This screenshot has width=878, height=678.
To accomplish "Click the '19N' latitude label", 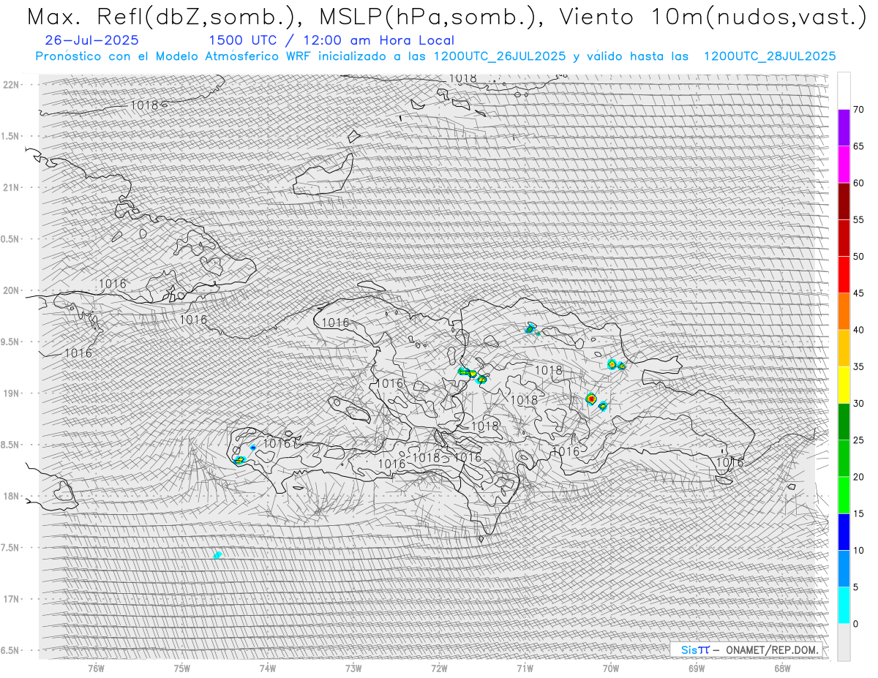I will point(11,393).
